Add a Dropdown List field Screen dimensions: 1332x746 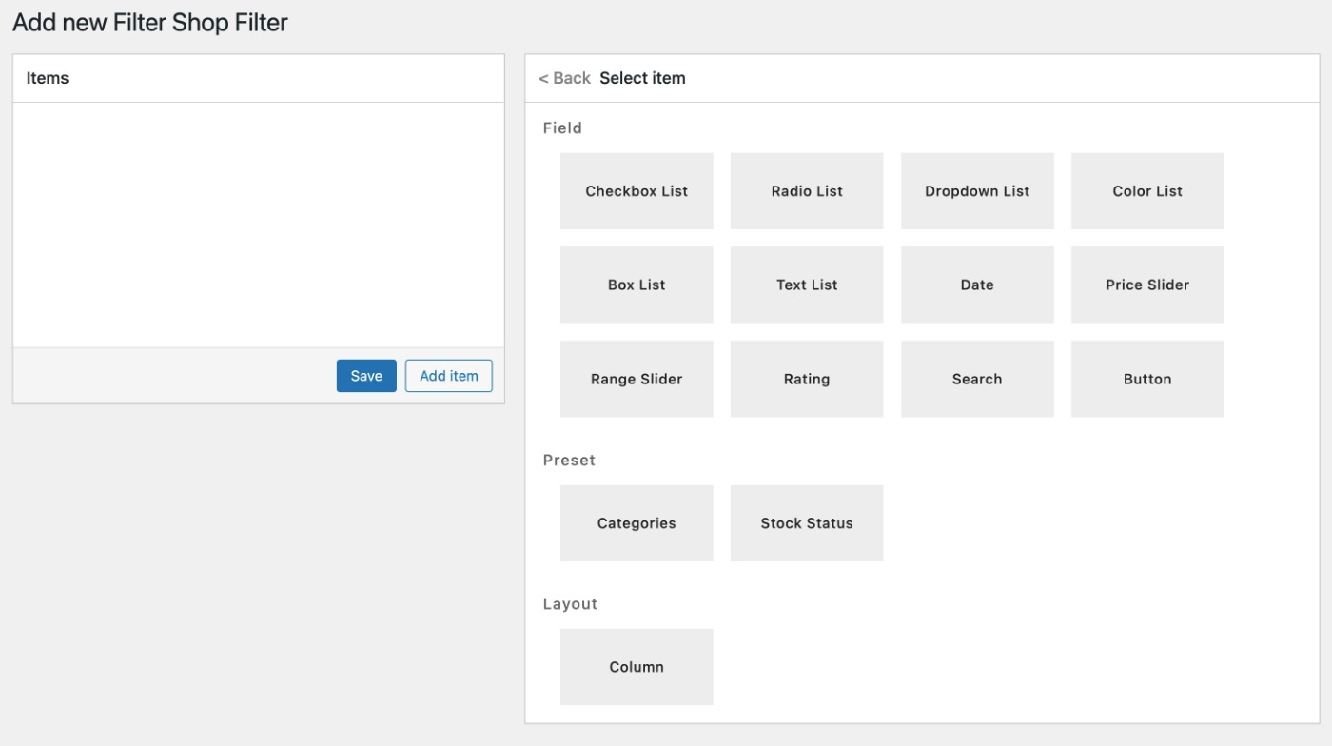[x=977, y=191]
